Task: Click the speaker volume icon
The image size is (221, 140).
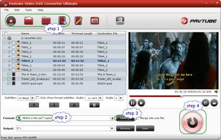Action: (216, 91)
